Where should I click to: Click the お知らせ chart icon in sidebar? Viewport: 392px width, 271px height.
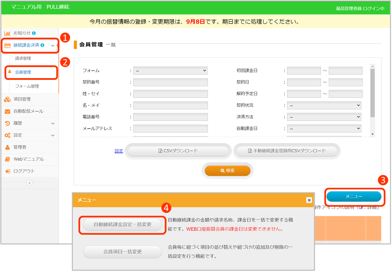[7, 33]
